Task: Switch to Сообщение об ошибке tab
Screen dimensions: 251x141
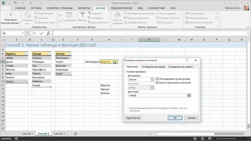Action: [x=180, y=67]
